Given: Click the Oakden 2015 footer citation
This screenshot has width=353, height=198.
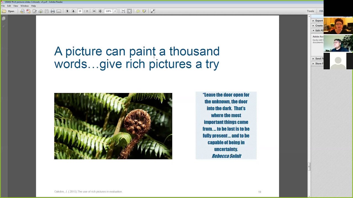Looking at the screenshot, I should [x=88, y=192].
